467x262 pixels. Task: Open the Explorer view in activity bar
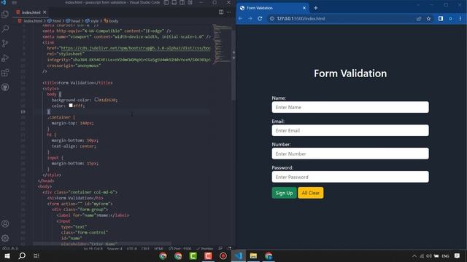(x=5, y=15)
